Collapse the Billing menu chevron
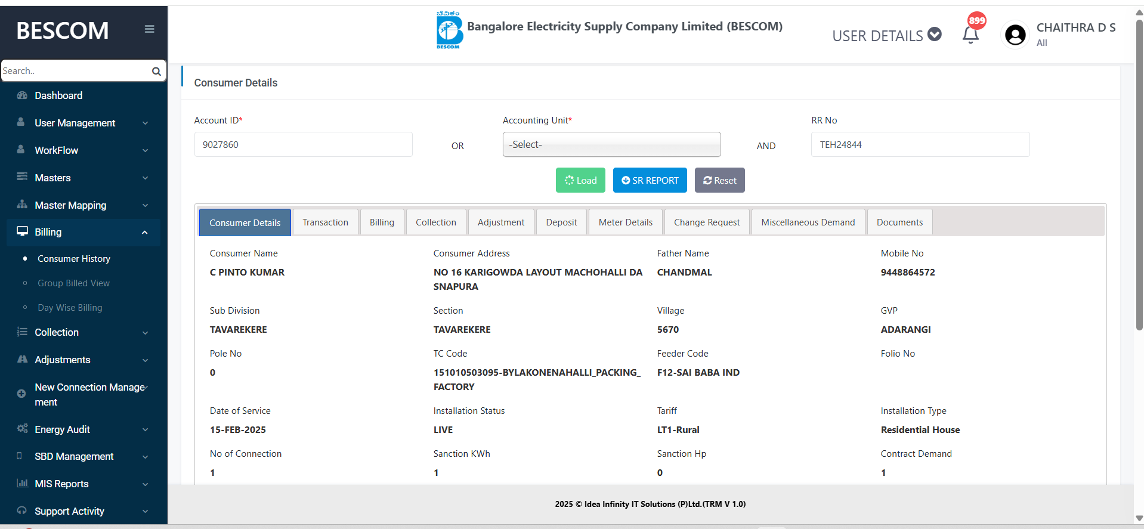Screen dimensions: 1144x529 point(144,233)
